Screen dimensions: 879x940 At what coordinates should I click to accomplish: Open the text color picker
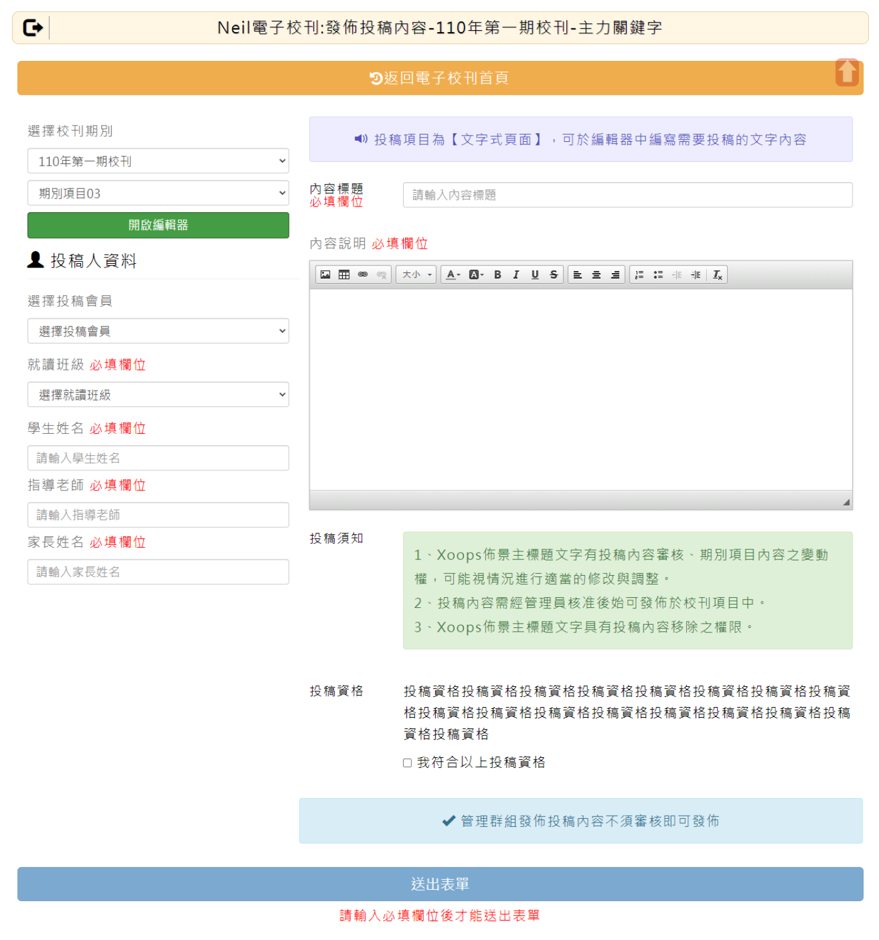[453, 274]
